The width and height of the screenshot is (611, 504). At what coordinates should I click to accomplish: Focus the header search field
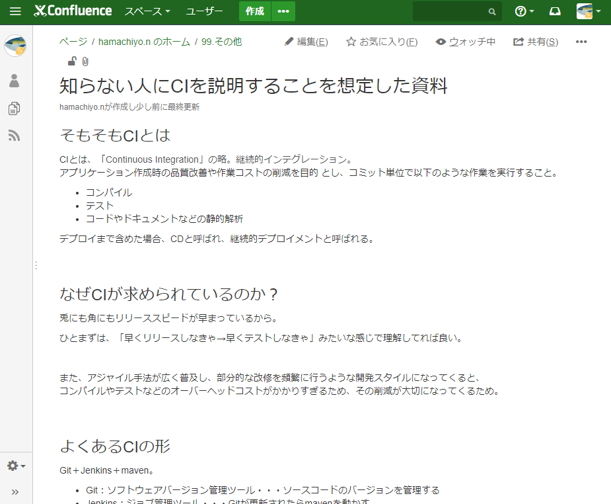pos(457,11)
